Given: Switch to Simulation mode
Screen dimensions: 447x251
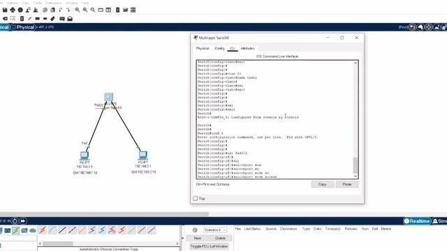Looking at the screenshot, I should (439, 221).
